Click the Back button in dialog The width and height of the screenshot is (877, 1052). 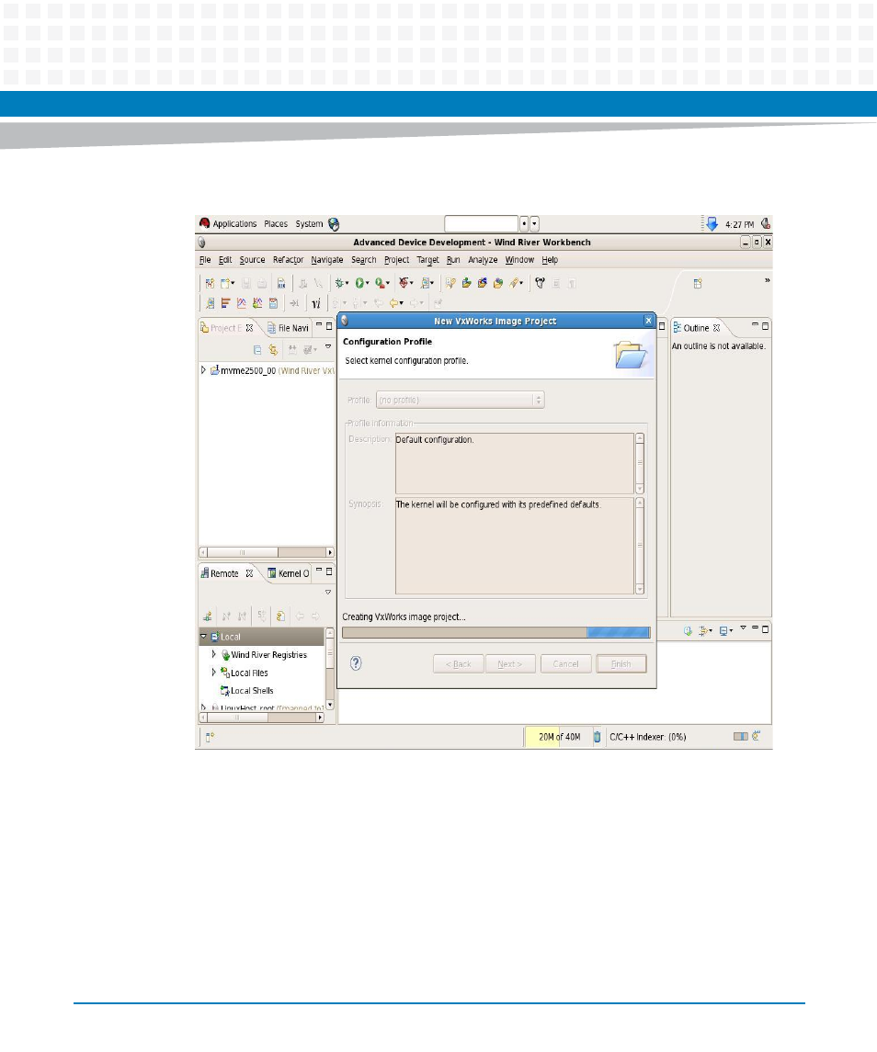459,664
